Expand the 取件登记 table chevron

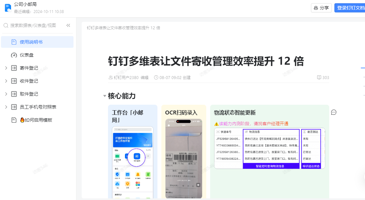(6, 94)
